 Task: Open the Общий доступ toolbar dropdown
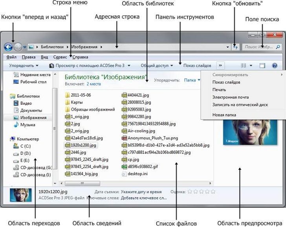click(x=157, y=65)
